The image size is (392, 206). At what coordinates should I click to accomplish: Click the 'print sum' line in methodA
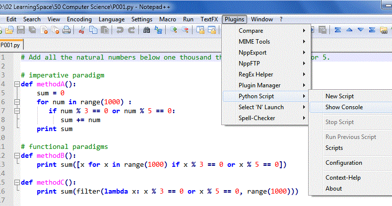point(55,129)
